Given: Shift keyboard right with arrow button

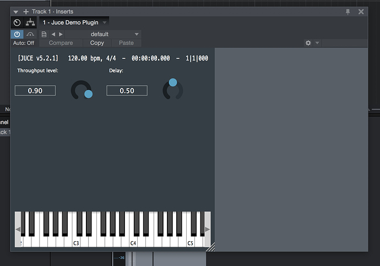Looking at the screenshot, I should [x=208, y=229].
